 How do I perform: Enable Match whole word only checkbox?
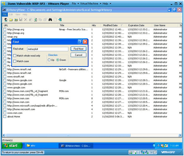(15, 56)
